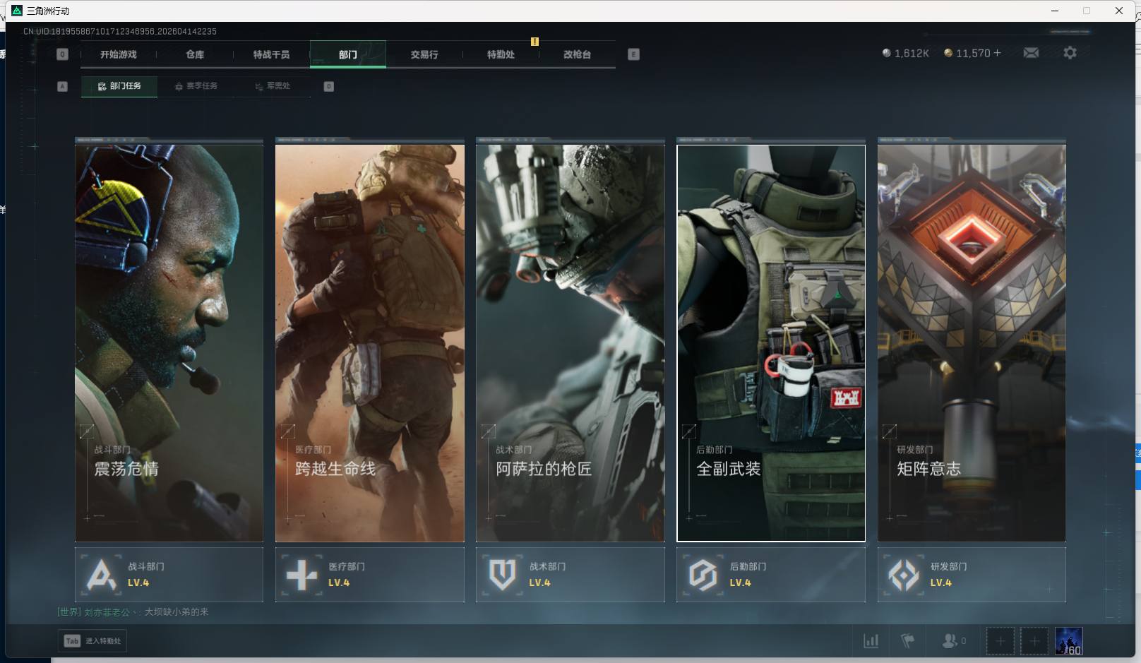Click the 战斗部门 combat department emblem
Image resolution: width=1141 pixels, height=663 pixels.
pos(101,575)
